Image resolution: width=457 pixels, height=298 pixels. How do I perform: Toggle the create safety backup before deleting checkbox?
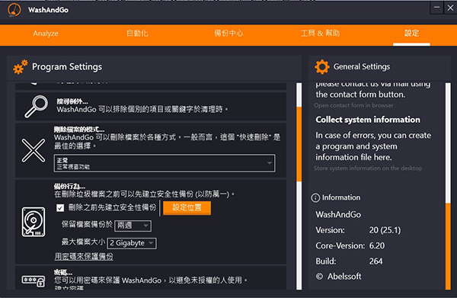point(60,208)
